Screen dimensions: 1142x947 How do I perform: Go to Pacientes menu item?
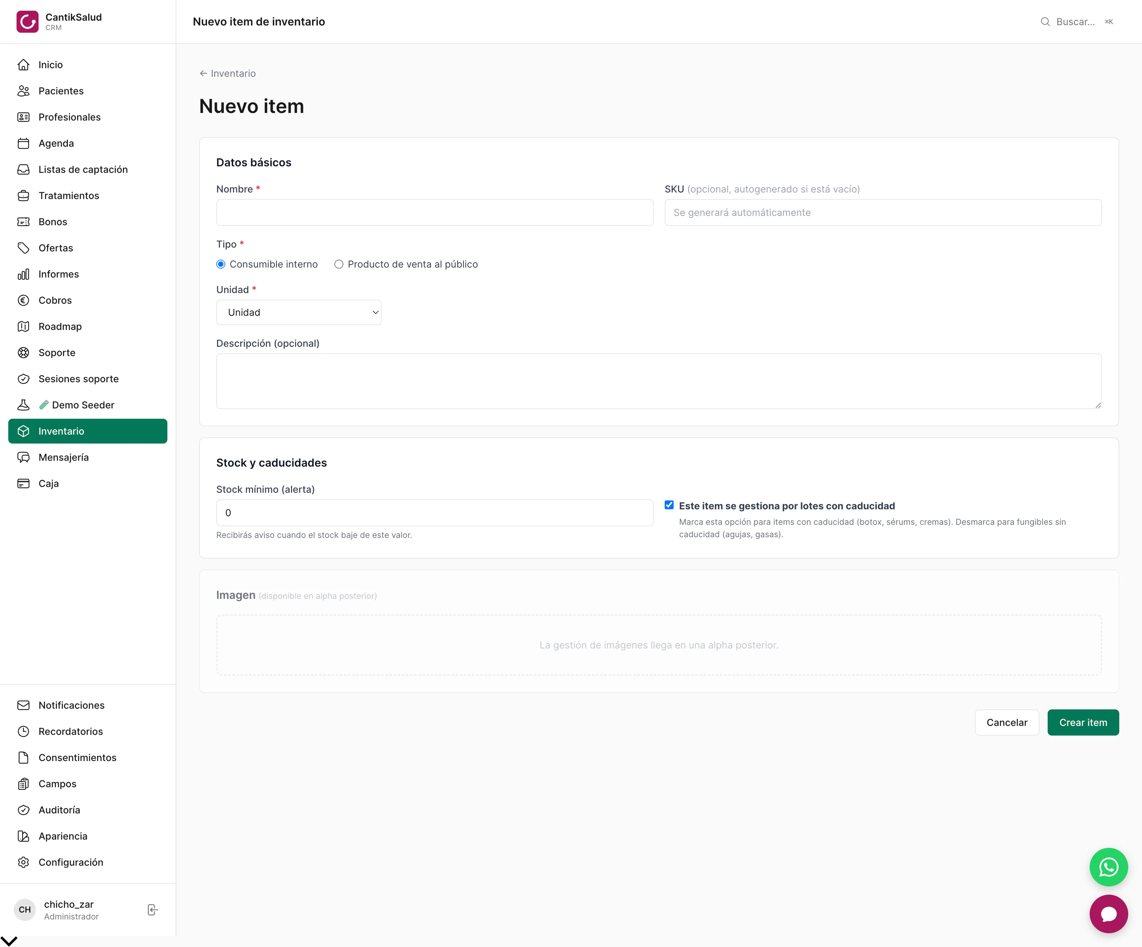87,91
